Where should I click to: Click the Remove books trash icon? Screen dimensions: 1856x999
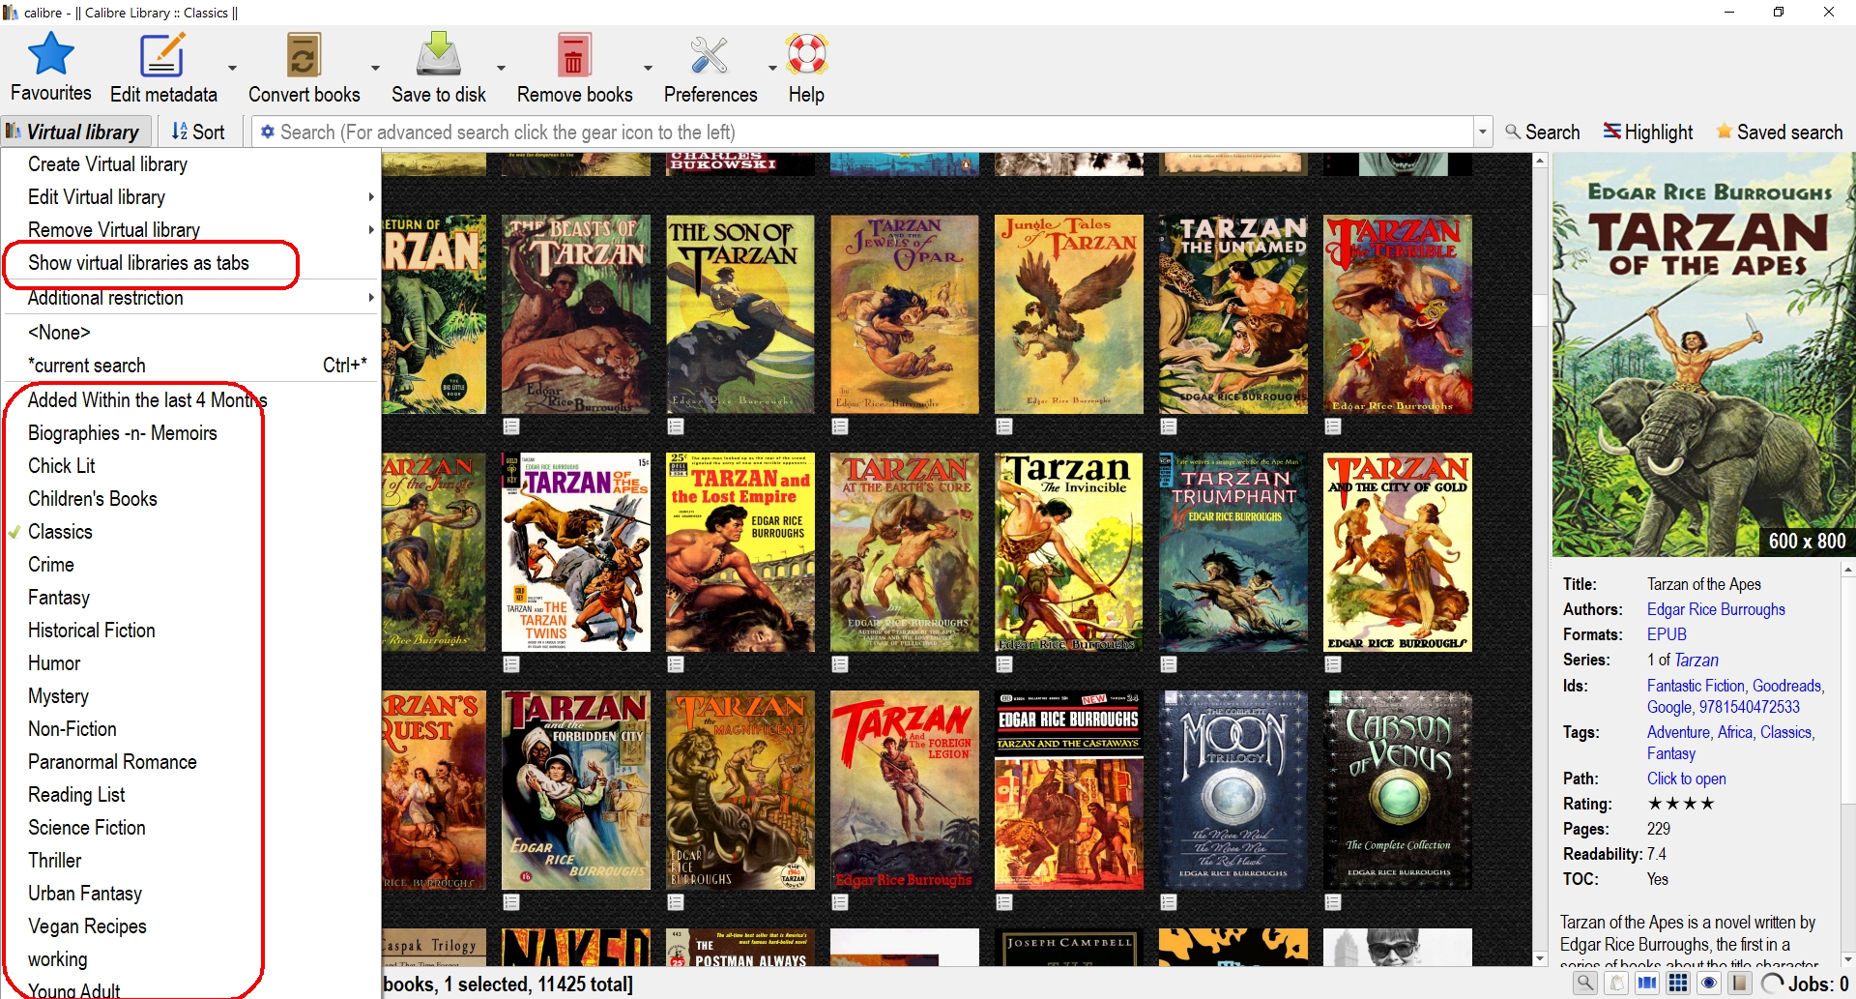click(x=573, y=55)
